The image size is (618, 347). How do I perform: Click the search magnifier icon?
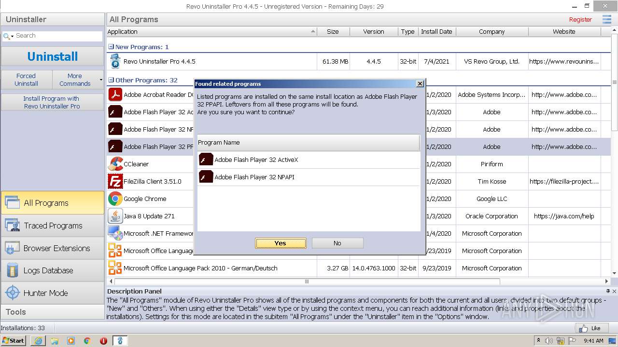pos(6,36)
